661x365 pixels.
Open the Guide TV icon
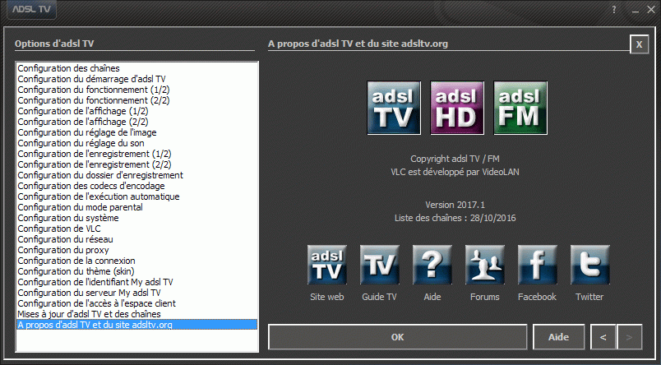click(x=379, y=265)
